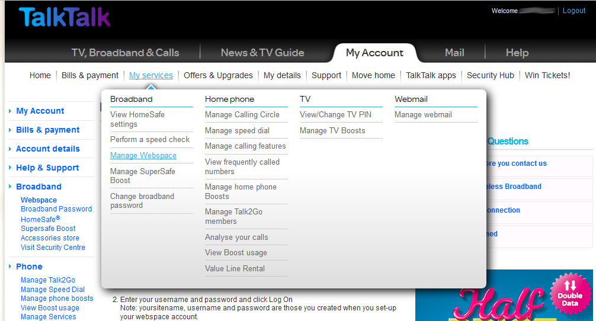Click Manage Webspace in the dropdown
Screen dimensions: 596x321
pos(143,155)
